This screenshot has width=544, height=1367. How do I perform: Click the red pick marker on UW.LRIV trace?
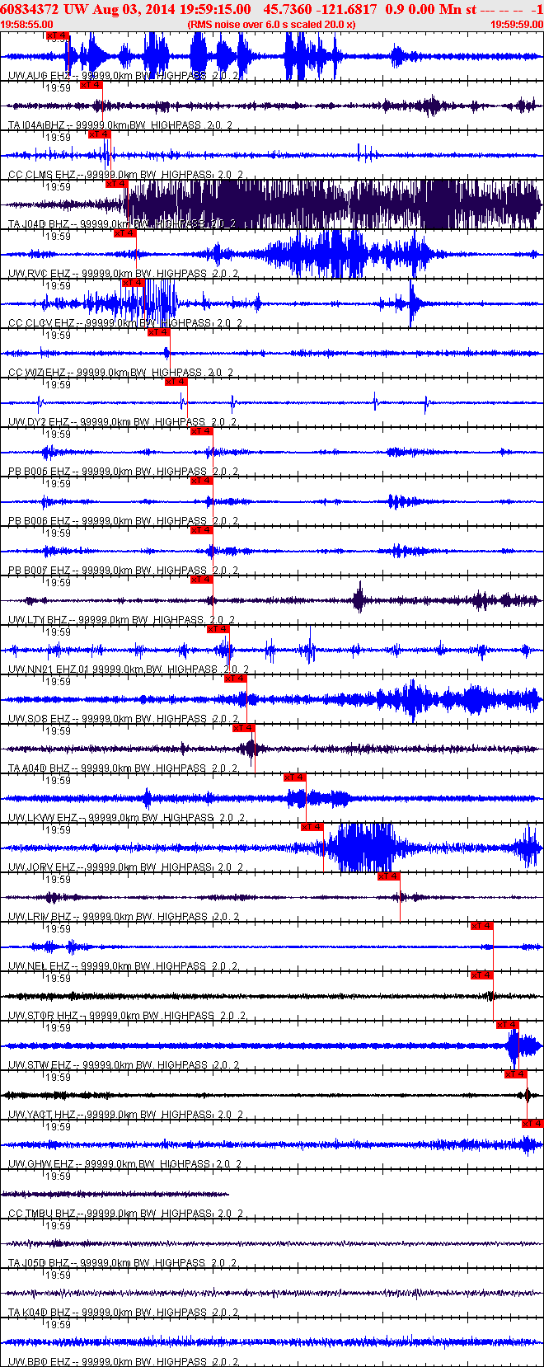389,876
